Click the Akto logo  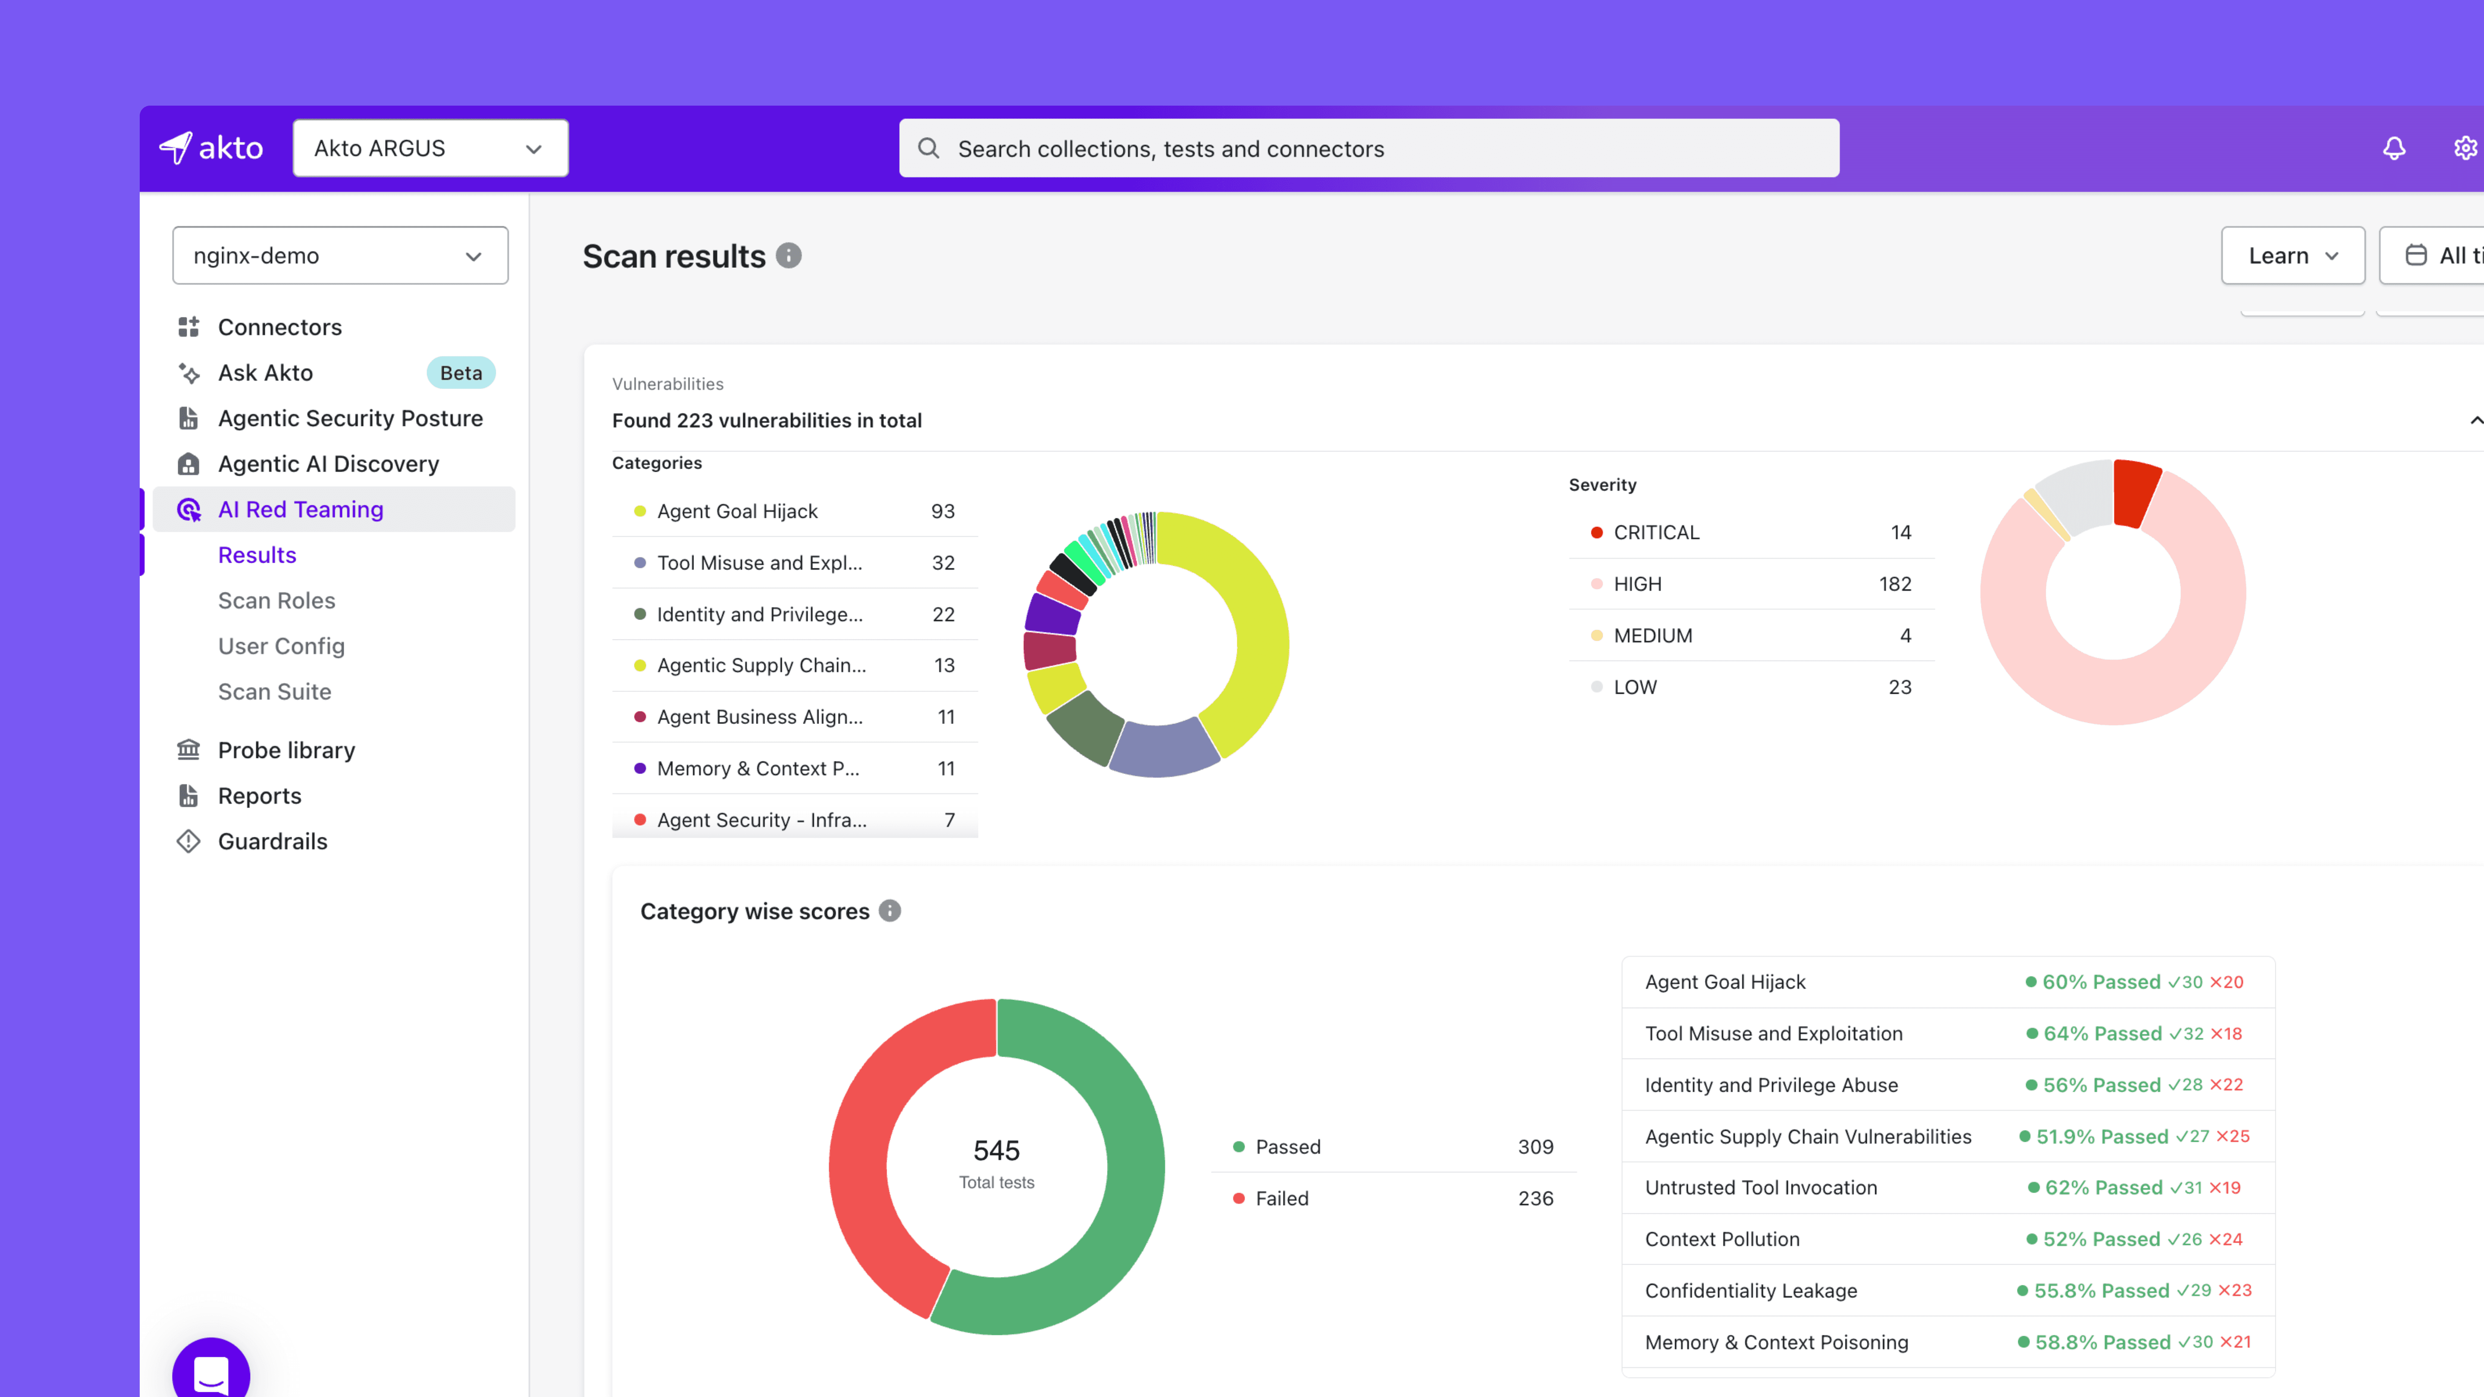pyautogui.click(x=211, y=147)
